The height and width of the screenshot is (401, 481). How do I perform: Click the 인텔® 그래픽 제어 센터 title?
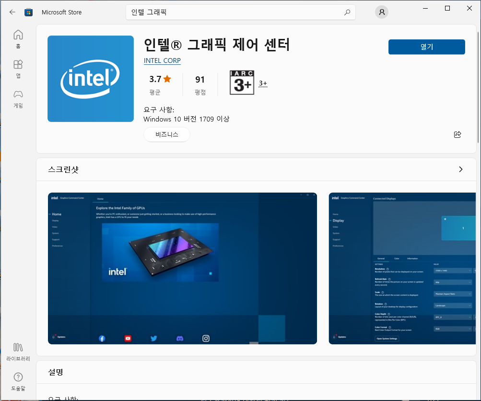[x=217, y=45]
